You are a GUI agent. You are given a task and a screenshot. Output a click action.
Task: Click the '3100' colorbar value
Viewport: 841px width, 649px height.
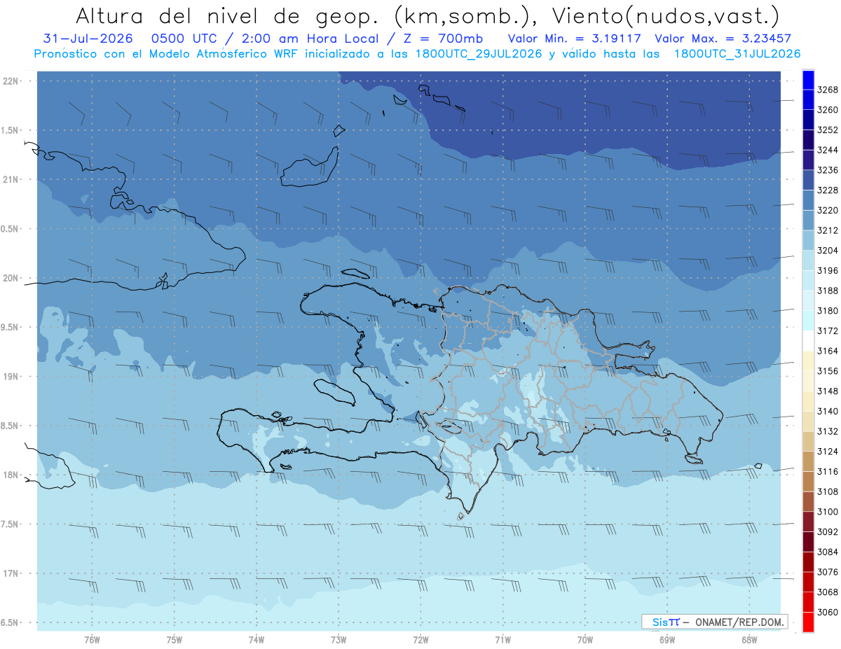[828, 512]
